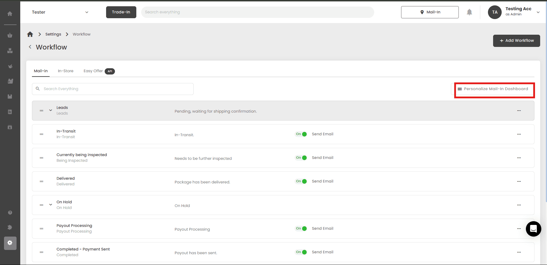Click the 'Currently being inspected' status name

click(82, 155)
